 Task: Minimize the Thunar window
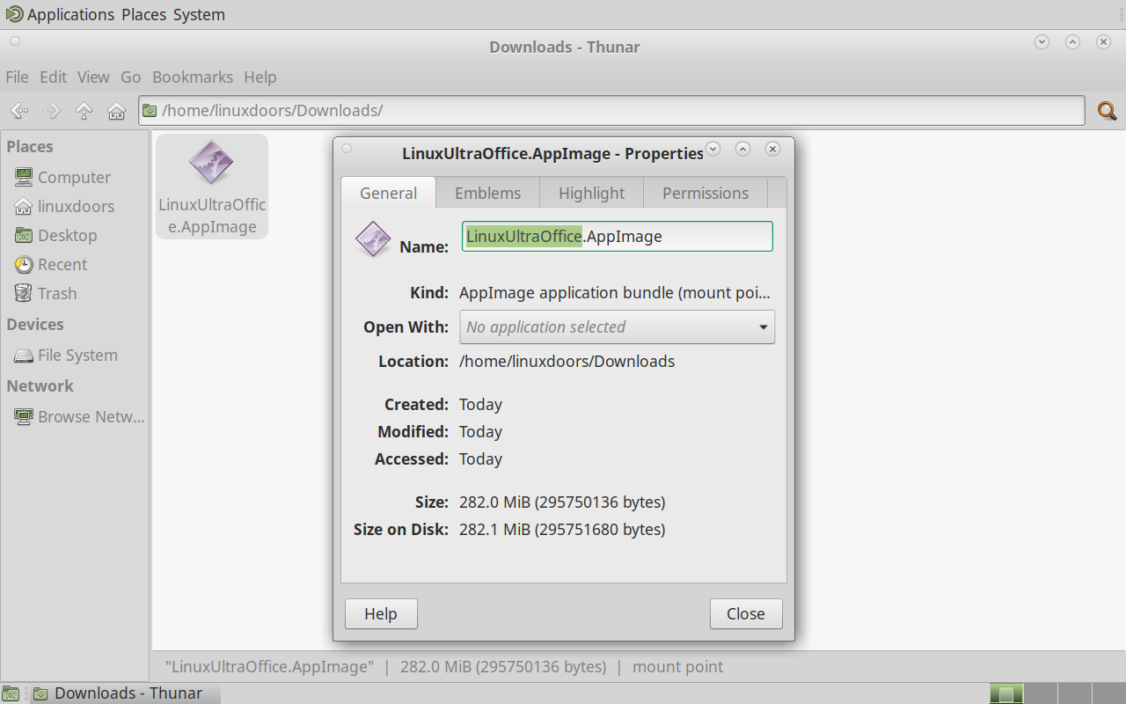point(1042,41)
